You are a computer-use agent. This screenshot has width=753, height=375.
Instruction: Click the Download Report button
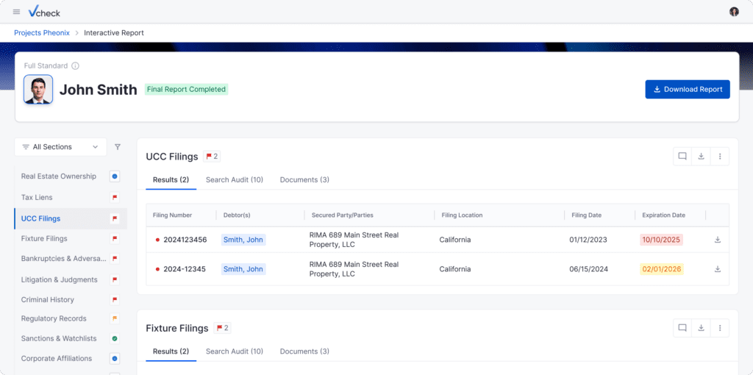pos(687,89)
